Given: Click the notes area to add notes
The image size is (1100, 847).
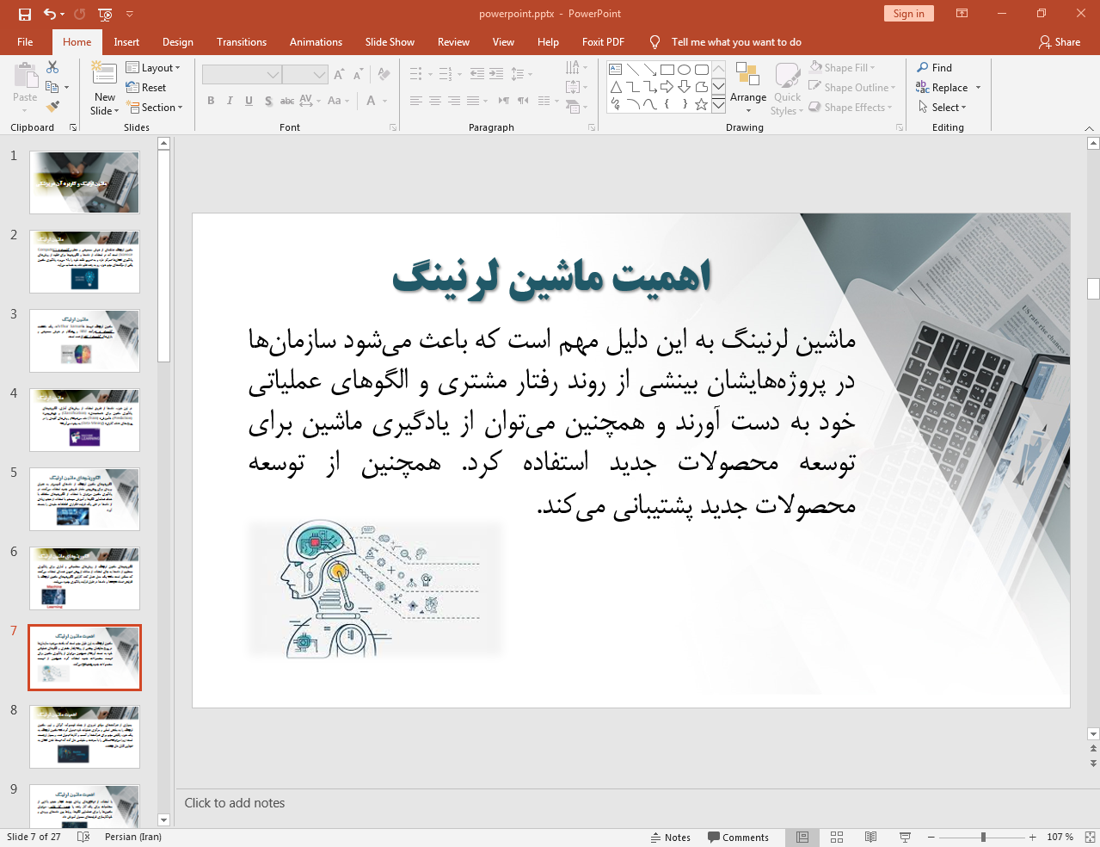Looking at the screenshot, I should (x=630, y=803).
